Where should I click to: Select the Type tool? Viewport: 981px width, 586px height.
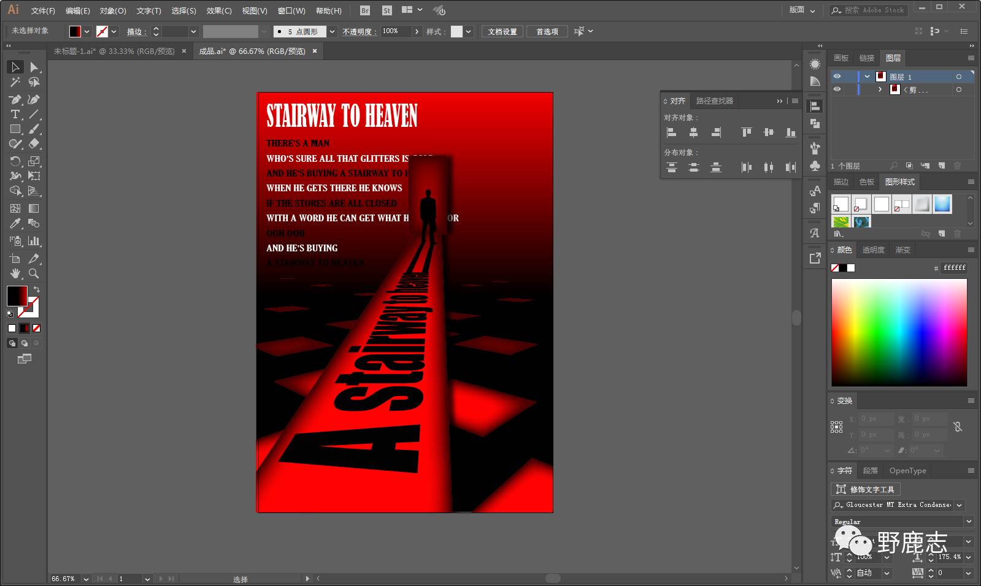tap(15, 115)
